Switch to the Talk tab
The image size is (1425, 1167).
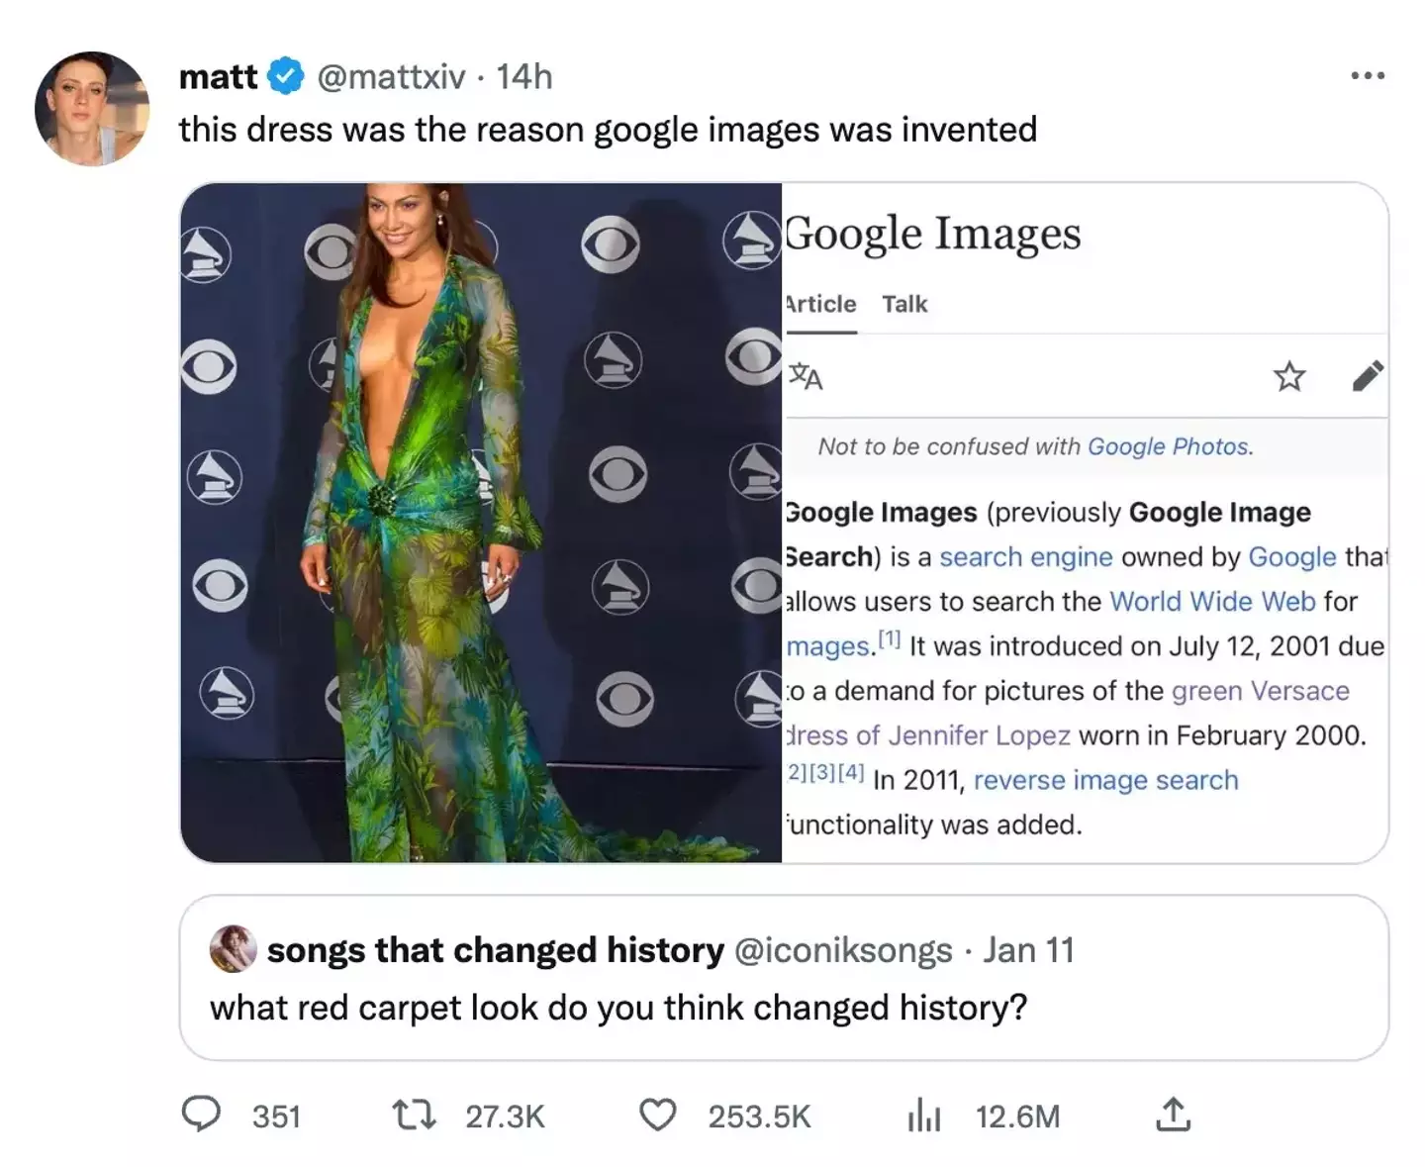(904, 304)
